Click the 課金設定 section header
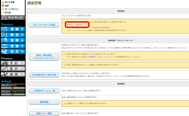Viewport: 189px width, 116px height. [121, 11]
